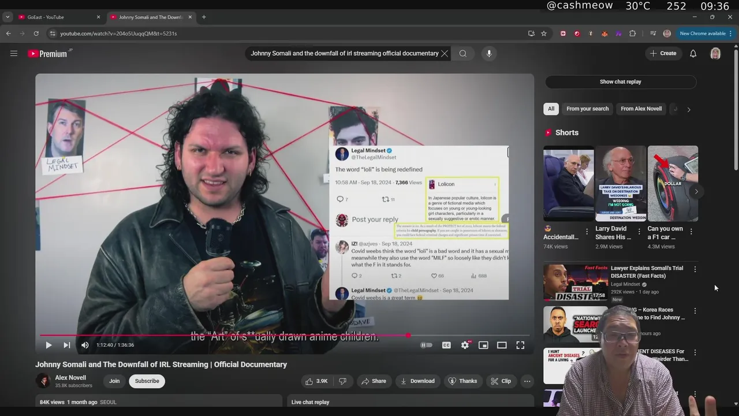Switch to the GoEast - YouTube tab
This screenshot has width=739, height=416.
pos(55,17)
